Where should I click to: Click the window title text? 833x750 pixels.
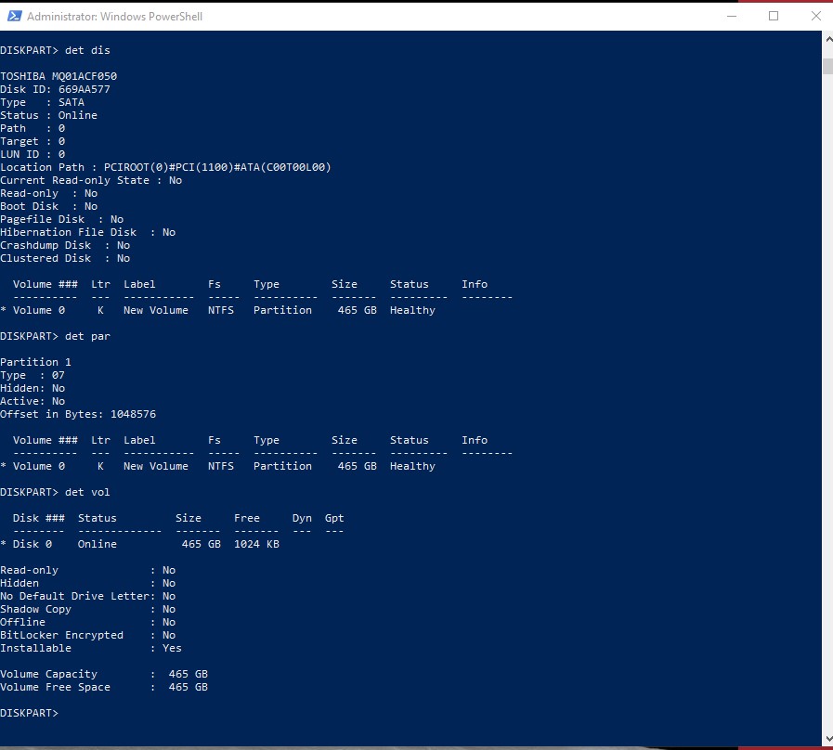pos(114,17)
